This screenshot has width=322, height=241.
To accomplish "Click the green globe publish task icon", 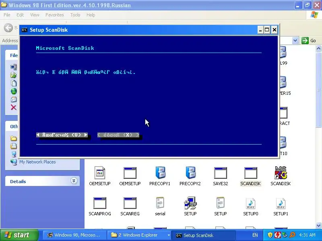I will coord(14,91).
